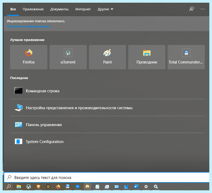The image size is (212, 193).
Task: Open the notepad-style app on taskbar
Action: tap(97, 187)
